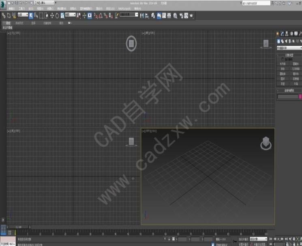Screen dimensions: 302x246
Task: Open the 选定对象 key filter dropdown
Action: tap(259, 239)
